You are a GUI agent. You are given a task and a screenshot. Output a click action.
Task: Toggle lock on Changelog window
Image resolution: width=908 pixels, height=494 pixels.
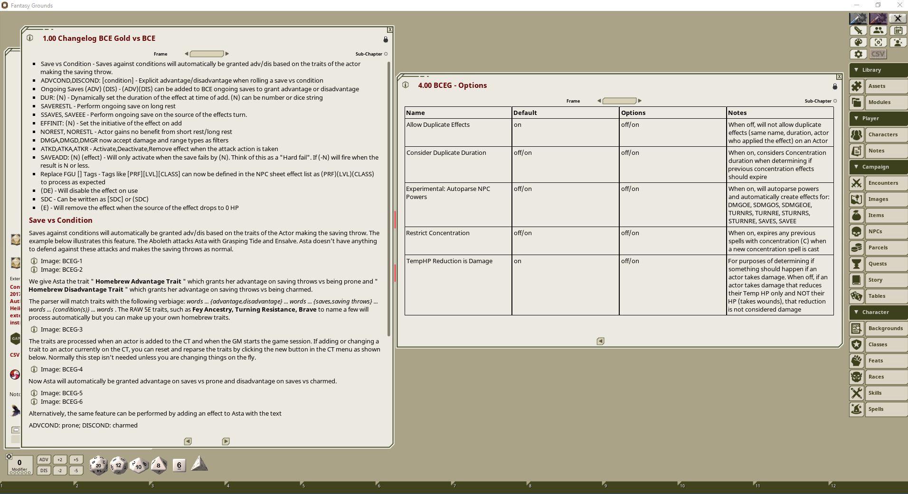pyautogui.click(x=386, y=39)
